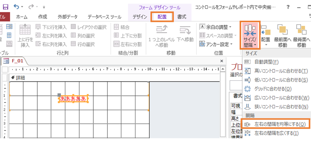Expand 余白の調整 dropdown
This screenshot has width=311, height=142.
coord(216,27)
